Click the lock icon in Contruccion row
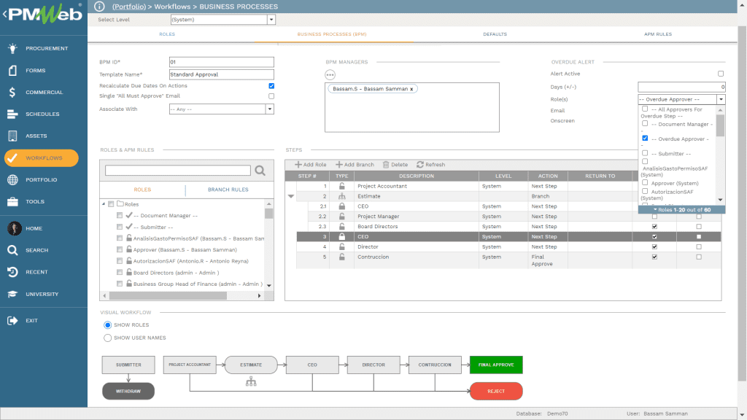Screen dimensions: 747x420 (x=341, y=257)
